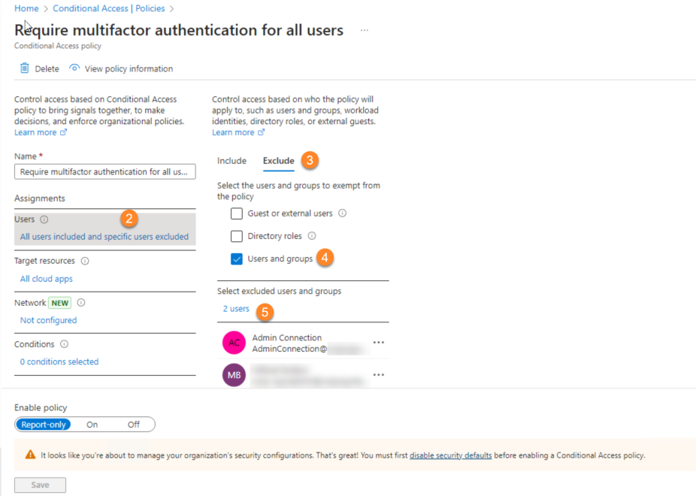This screenshot has width=696, height=496.
Task: Open the disable security defaults link
Action: (450, 455)
